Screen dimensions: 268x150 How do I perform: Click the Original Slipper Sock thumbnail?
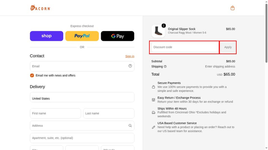tap(158, 31)
